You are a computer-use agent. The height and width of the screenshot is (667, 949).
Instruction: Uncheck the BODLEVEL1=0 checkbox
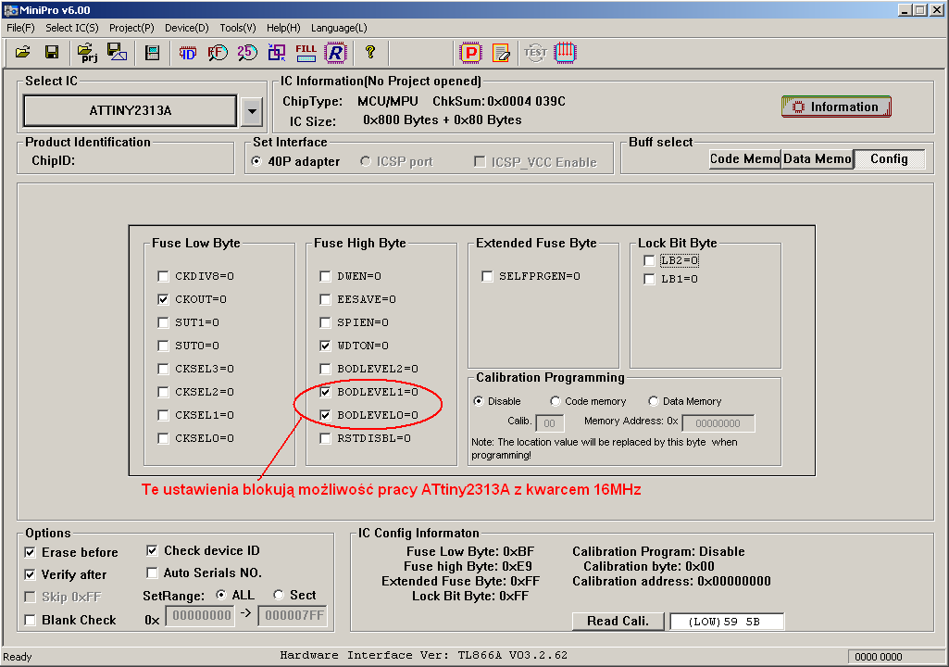[325, 392]
